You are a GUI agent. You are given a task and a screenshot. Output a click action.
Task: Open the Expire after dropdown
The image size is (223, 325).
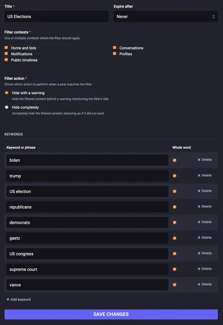[166, 17]
